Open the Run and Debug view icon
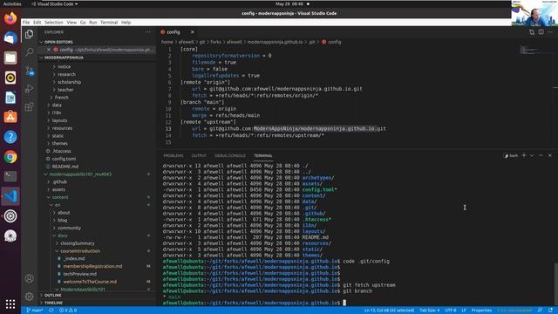Viewport: 558px width, 314px height. coord(29,89)
